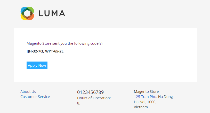Click the coupon code WPT-65-2L

pyautogui.click(x=54, y=51)
